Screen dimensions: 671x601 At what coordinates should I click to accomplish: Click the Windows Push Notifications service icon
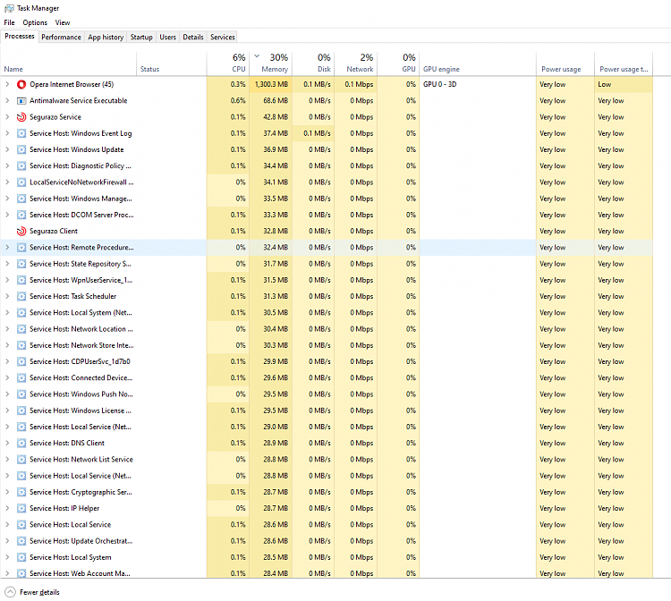pos(21,394)
